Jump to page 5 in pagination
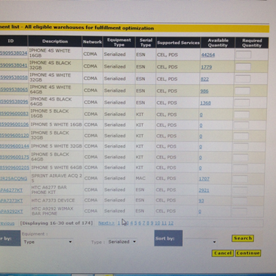 (x=135, y=223)
